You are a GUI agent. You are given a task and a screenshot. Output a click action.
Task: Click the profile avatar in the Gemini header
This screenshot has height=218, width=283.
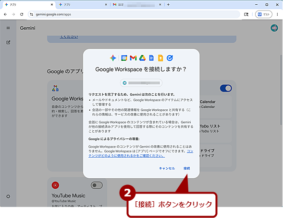point(274,28)
